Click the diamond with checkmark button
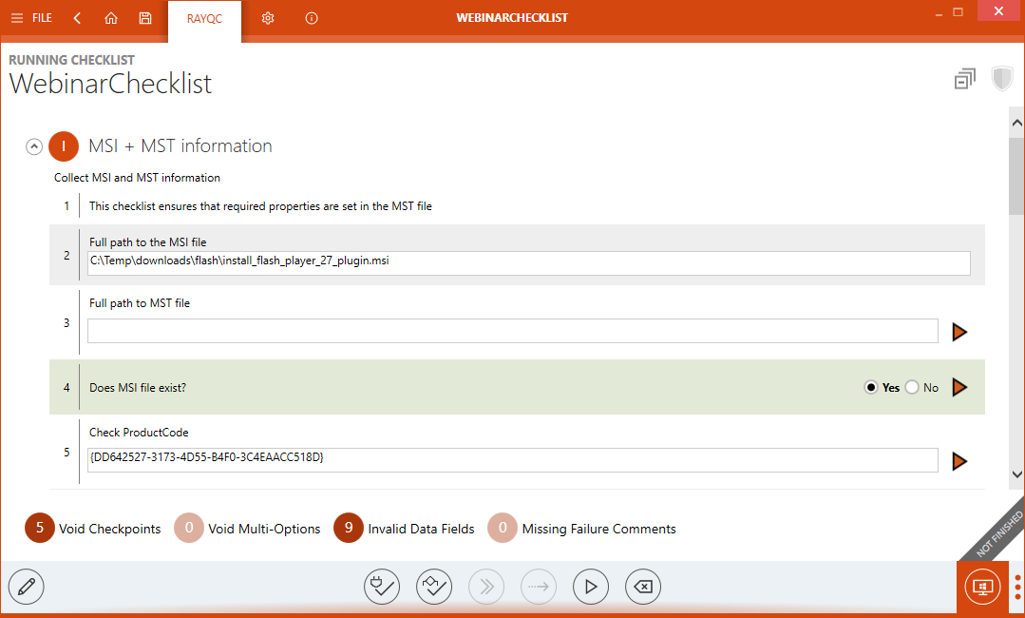Screen dimensions: 1025x618 pos(434,587)
